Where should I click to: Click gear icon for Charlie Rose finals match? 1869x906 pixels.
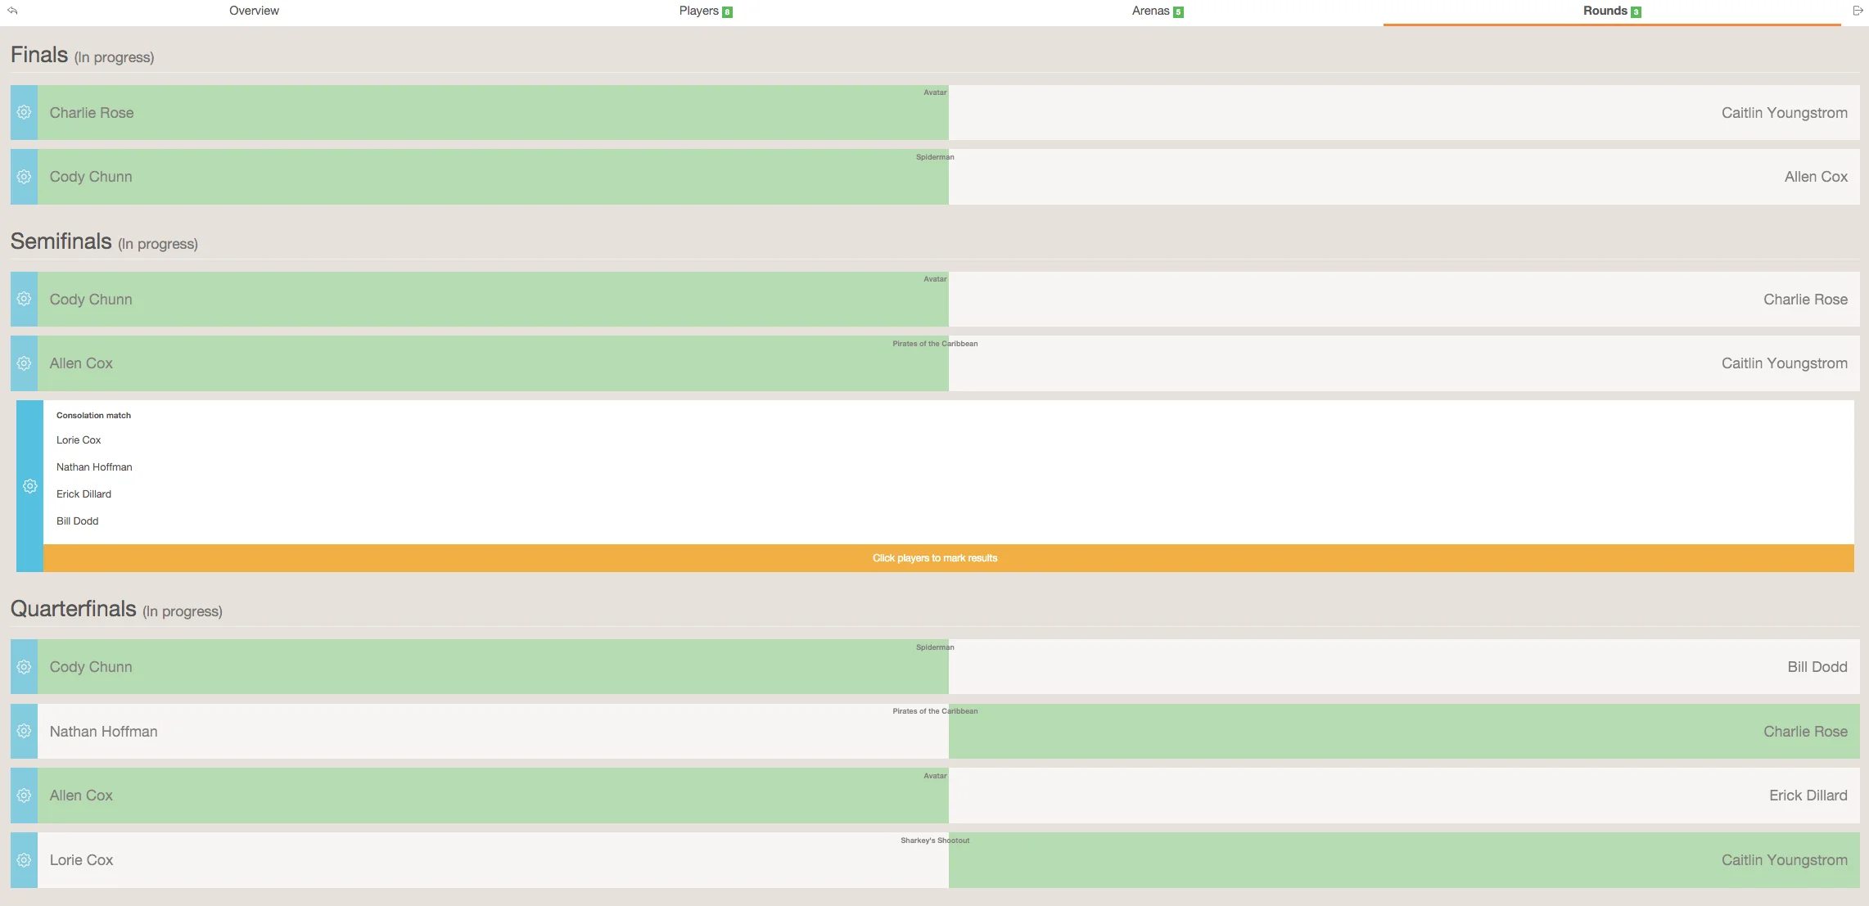click(24, 112)
